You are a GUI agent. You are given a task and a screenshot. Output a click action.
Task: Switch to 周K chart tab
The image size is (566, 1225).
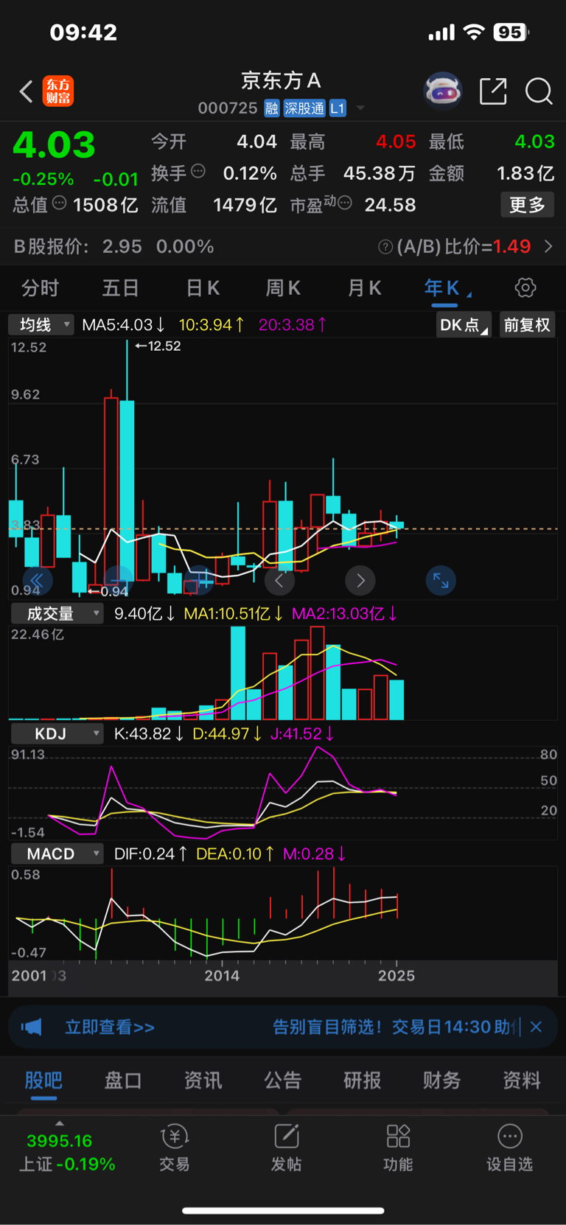283,288
